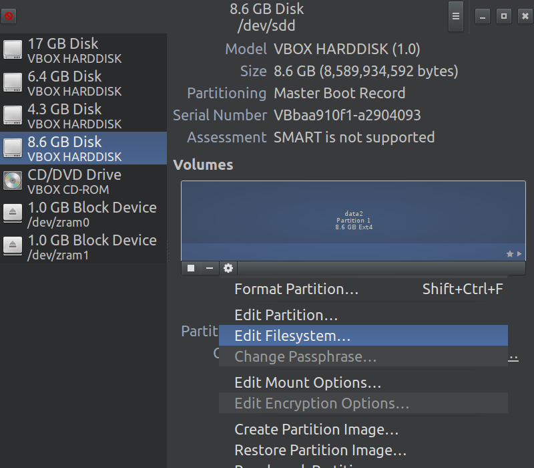Click the arrow beside the star icon
Viewport: 534px width, 468px height.
(519, 254)
